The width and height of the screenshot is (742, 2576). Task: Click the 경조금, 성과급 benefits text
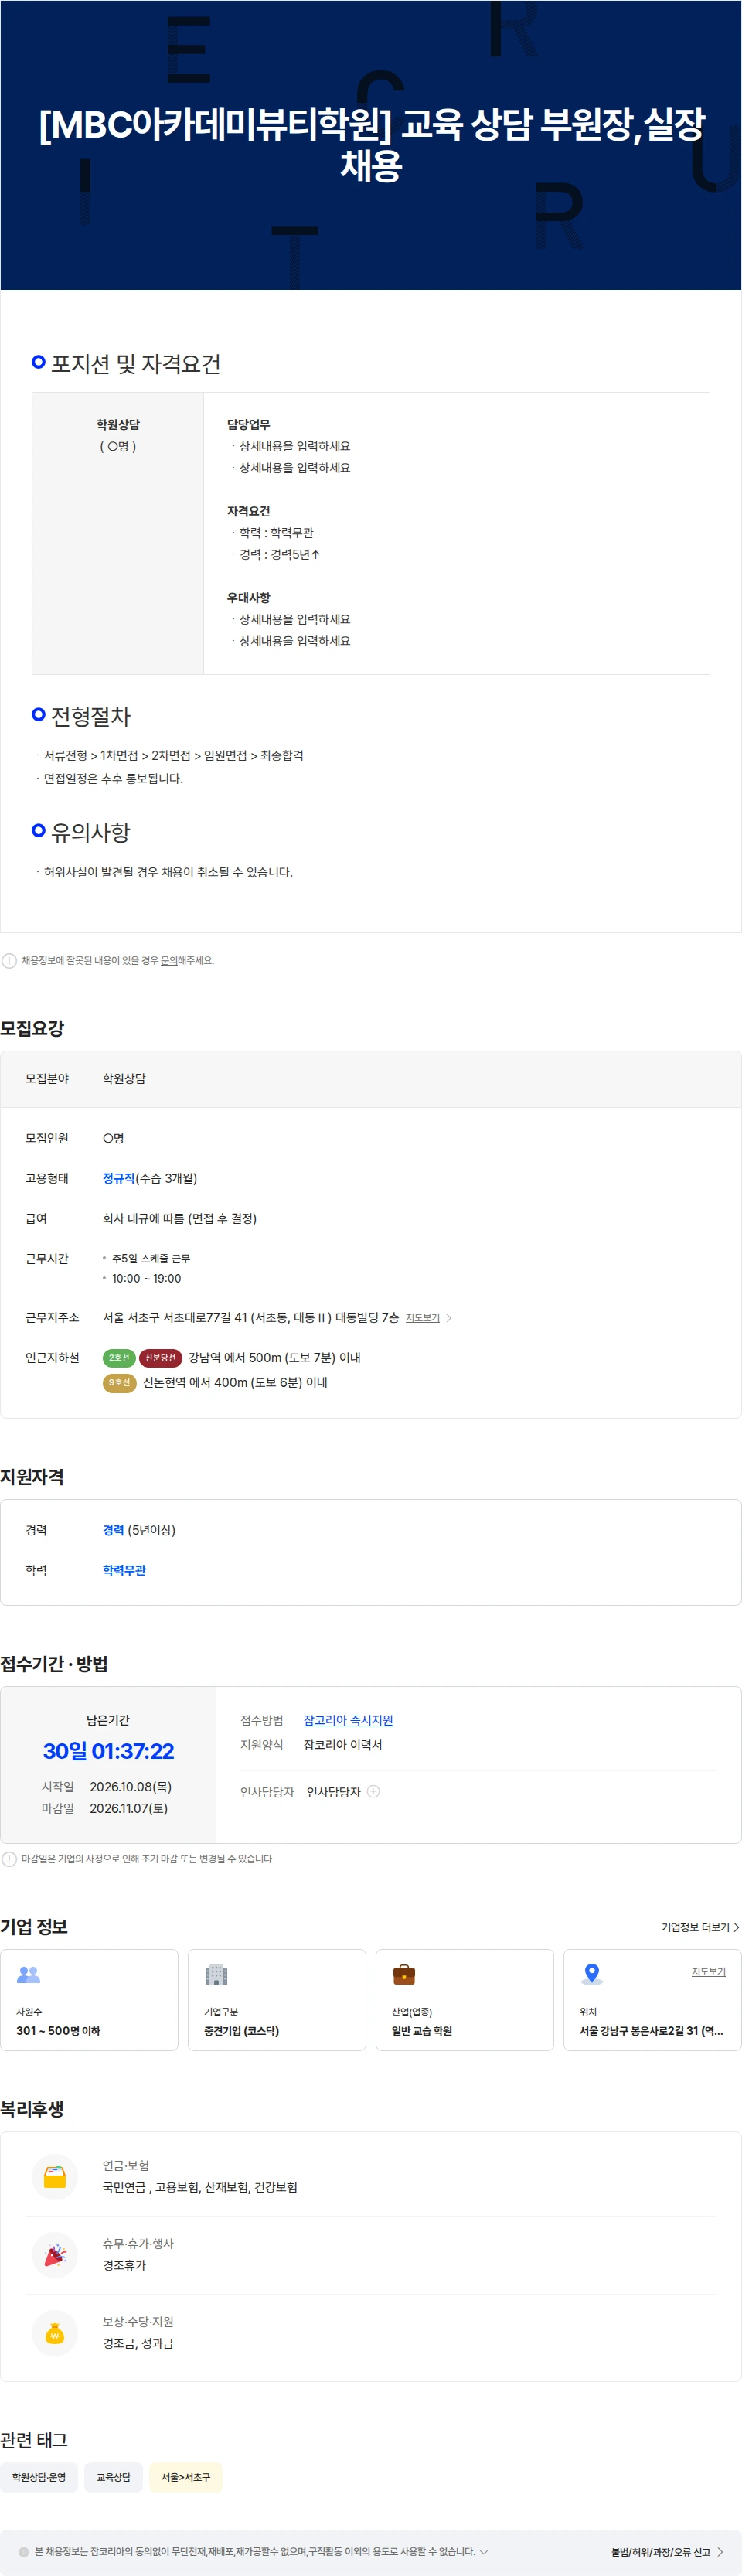pos(138,2343)
